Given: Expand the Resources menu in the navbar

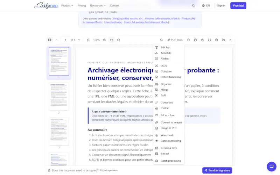Looking at the screenshot, I should point(98,6).
